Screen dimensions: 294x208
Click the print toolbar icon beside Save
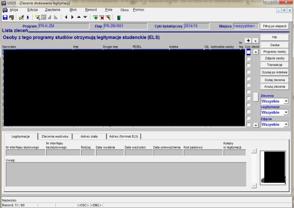pos(12,18)
